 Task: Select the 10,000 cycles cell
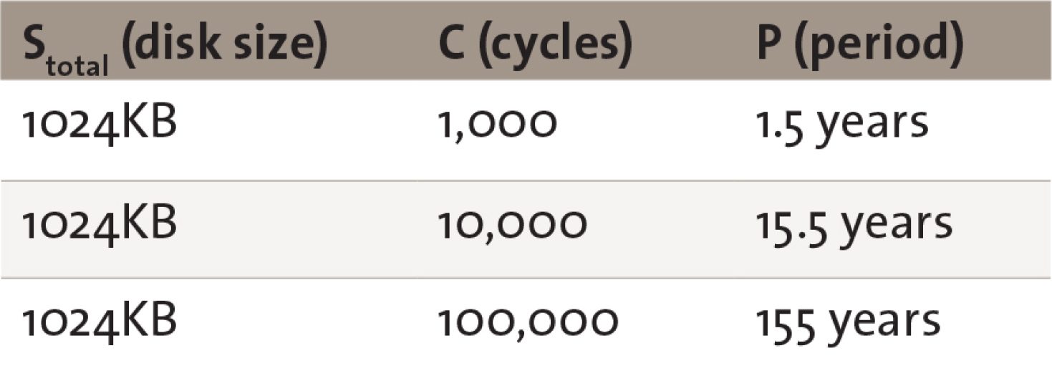pyautogui.click(x=511, y=225)
